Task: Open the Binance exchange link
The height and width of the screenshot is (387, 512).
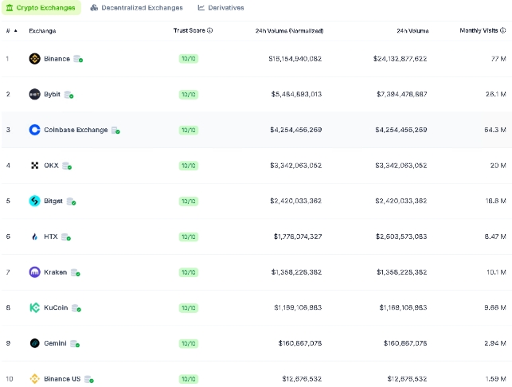Action: point(57,59)
